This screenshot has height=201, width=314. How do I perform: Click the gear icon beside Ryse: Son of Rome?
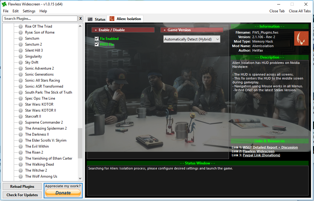[x=21, y=32]
